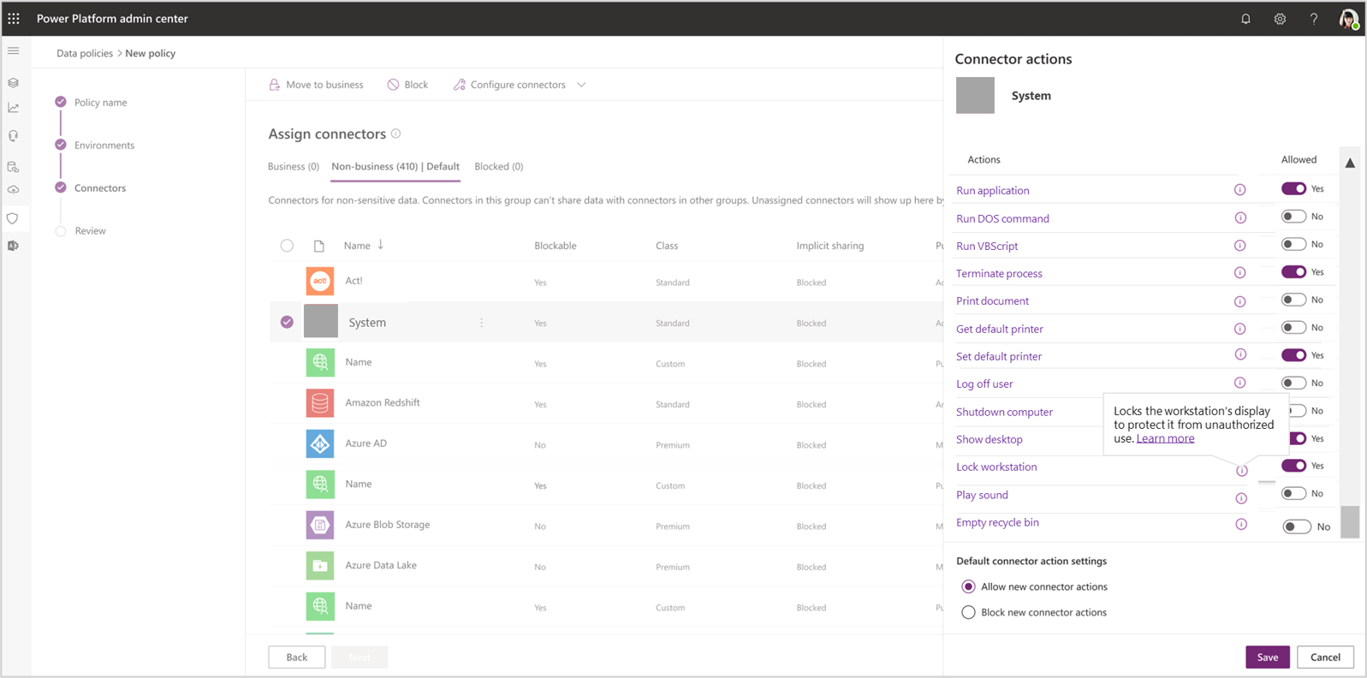Click the Connector actions scrollbar thumb
The height and width of the screenshot is (678, 1367).
tap(1350, 522)
